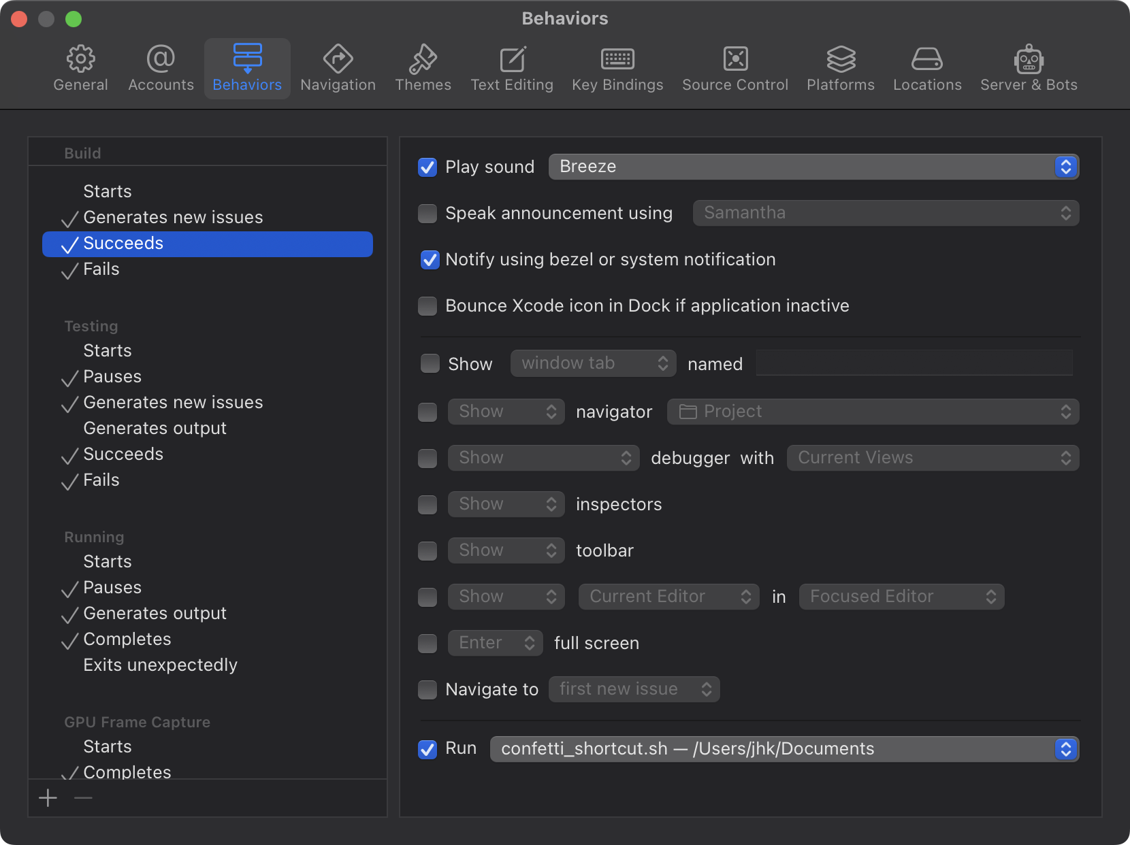Open the General preferences pane

point(80,67)
